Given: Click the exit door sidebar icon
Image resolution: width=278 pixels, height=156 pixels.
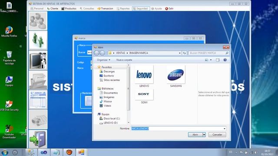Looking at the screenshot, I should (x=38, y=139).
